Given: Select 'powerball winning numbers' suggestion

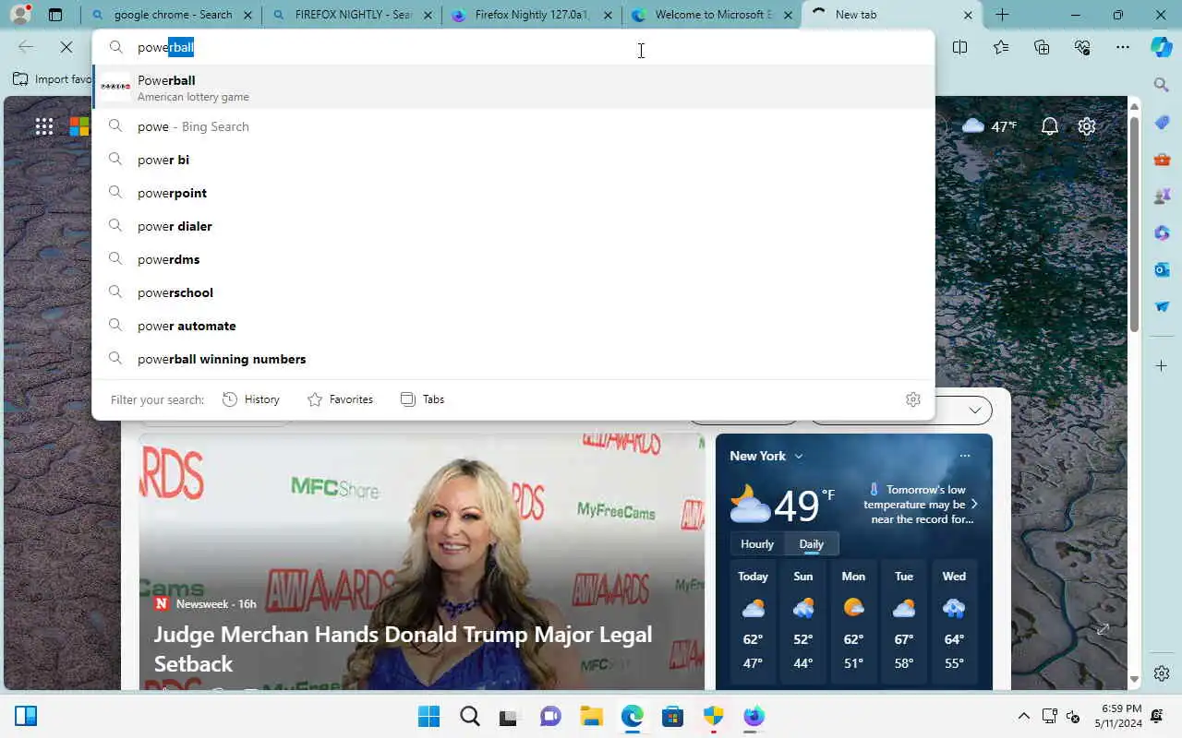Looking at the screenshot, I should 513,359.
